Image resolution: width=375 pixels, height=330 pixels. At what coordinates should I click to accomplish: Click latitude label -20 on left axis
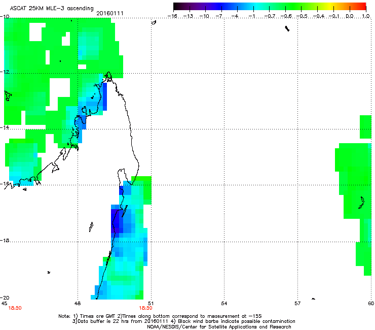tap(5, 298)
